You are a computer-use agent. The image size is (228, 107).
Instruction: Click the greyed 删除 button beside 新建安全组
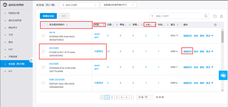(64, 16)
